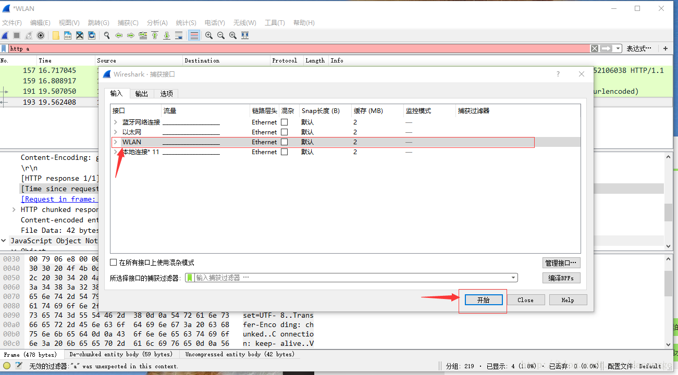Click the stop capture square icon
Viewport: 678px width, 375px height.
coord(17,35)
